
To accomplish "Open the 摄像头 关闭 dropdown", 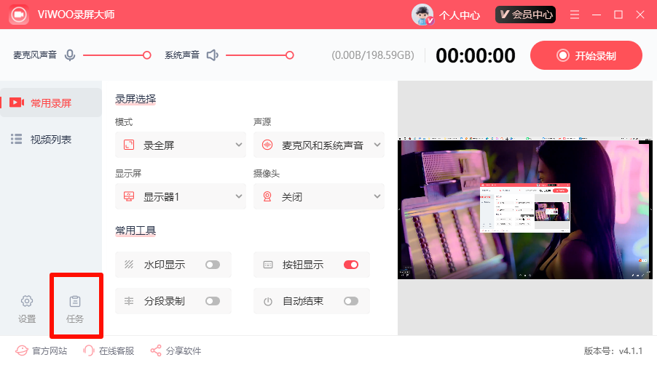I will 319,196.
